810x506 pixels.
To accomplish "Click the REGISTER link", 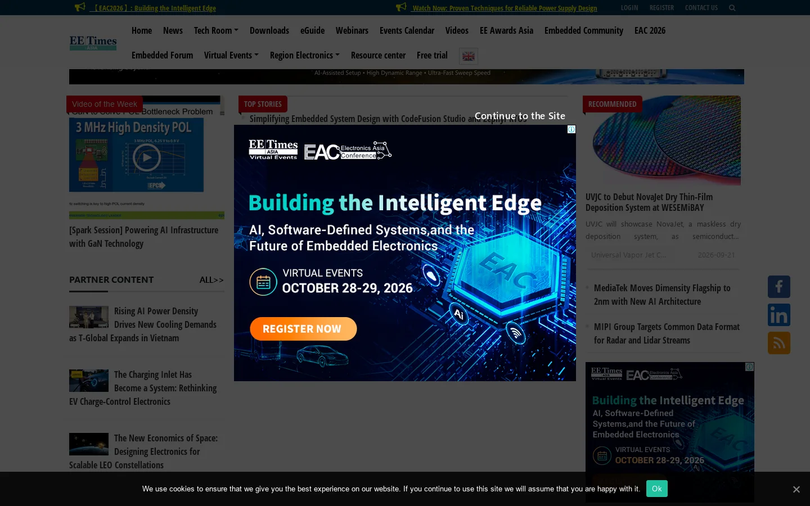I will click(x=661, y=8).
